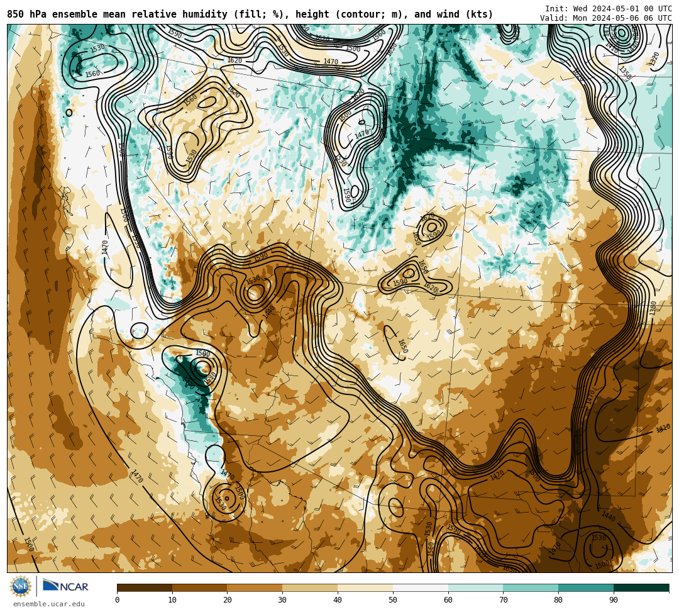Click the colorbar tick label 40
Image resolution: width=679 pixels, height=612 pixels.
pyautogui.click(x=338, y=600)
